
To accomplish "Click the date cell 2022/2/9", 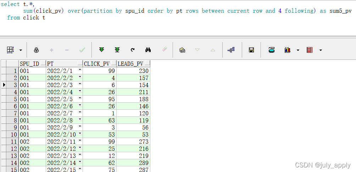I will coord(65,127).
